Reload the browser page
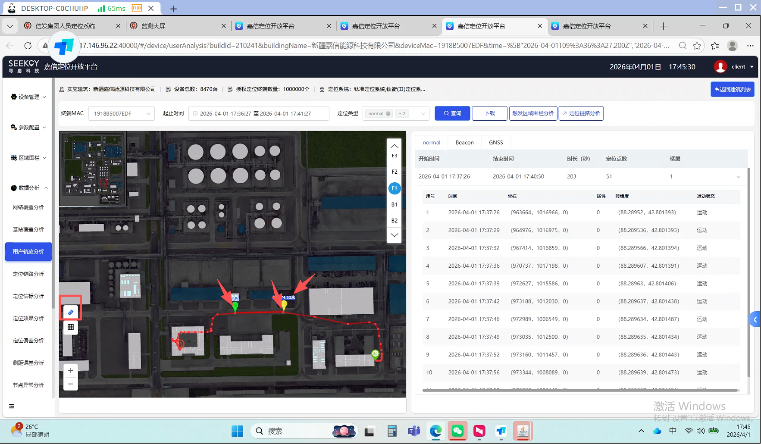 coord(28,46)
